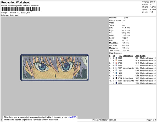Select Color changes value '10'

(x=124, y=20)
